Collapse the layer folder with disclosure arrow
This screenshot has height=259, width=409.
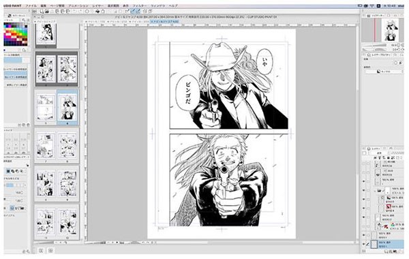(x=375, y=191)
